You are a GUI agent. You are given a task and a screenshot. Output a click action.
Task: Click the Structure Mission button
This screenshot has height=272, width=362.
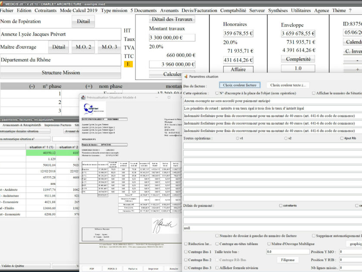tap(61, 73)
